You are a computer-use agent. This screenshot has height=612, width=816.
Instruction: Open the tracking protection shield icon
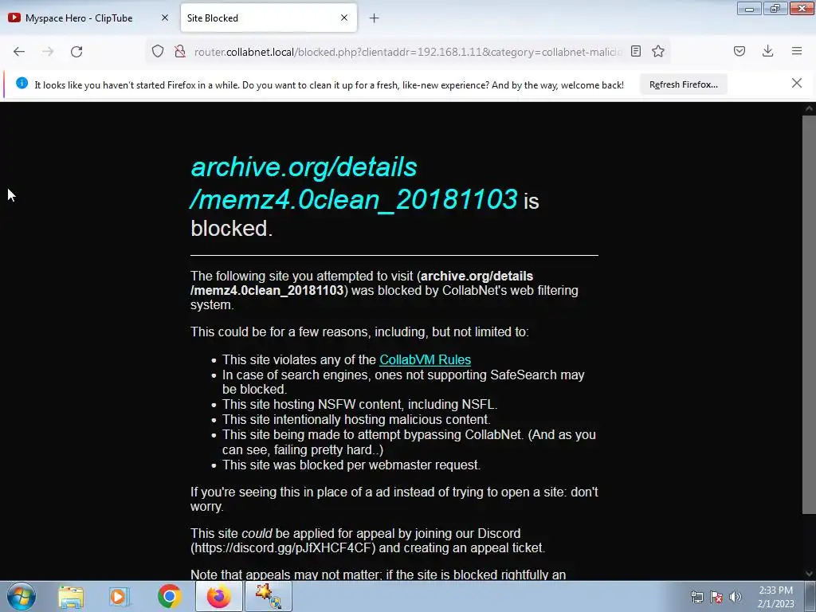pyautogui.click(x=158, y=51)
